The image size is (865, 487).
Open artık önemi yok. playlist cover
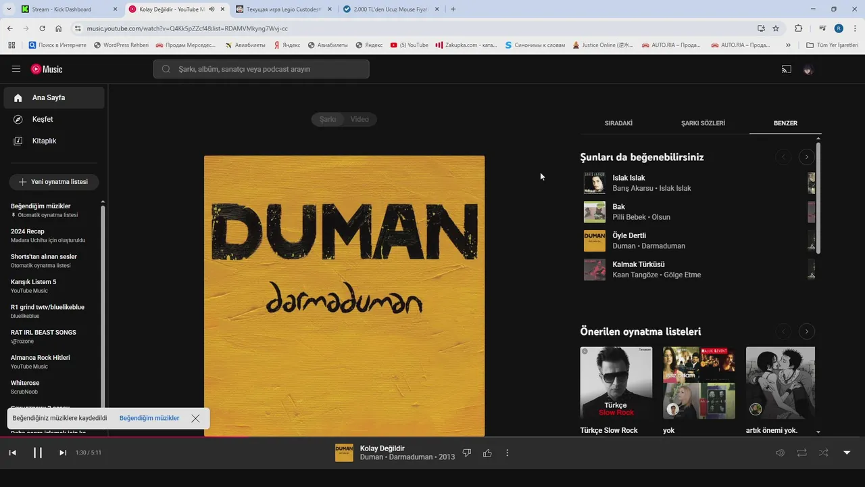pyautogui.click(x=781, y=383)
